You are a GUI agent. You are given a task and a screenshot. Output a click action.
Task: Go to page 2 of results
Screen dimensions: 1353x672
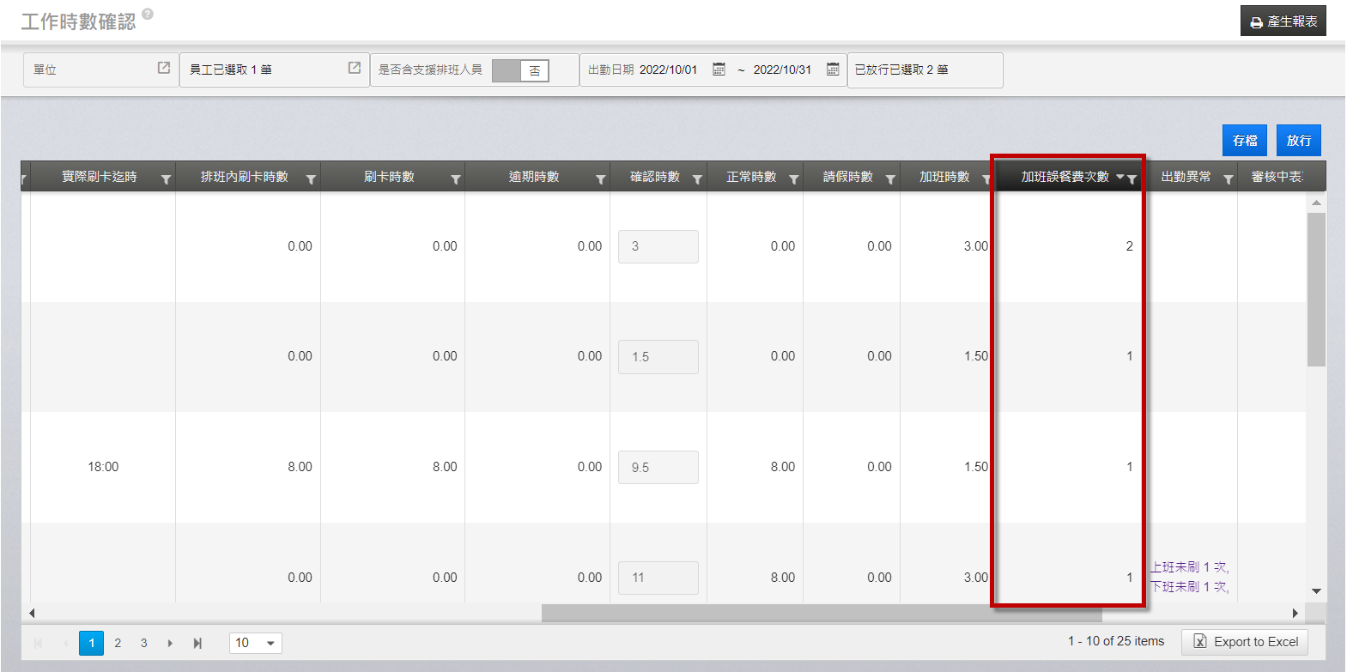coord(118,643)
